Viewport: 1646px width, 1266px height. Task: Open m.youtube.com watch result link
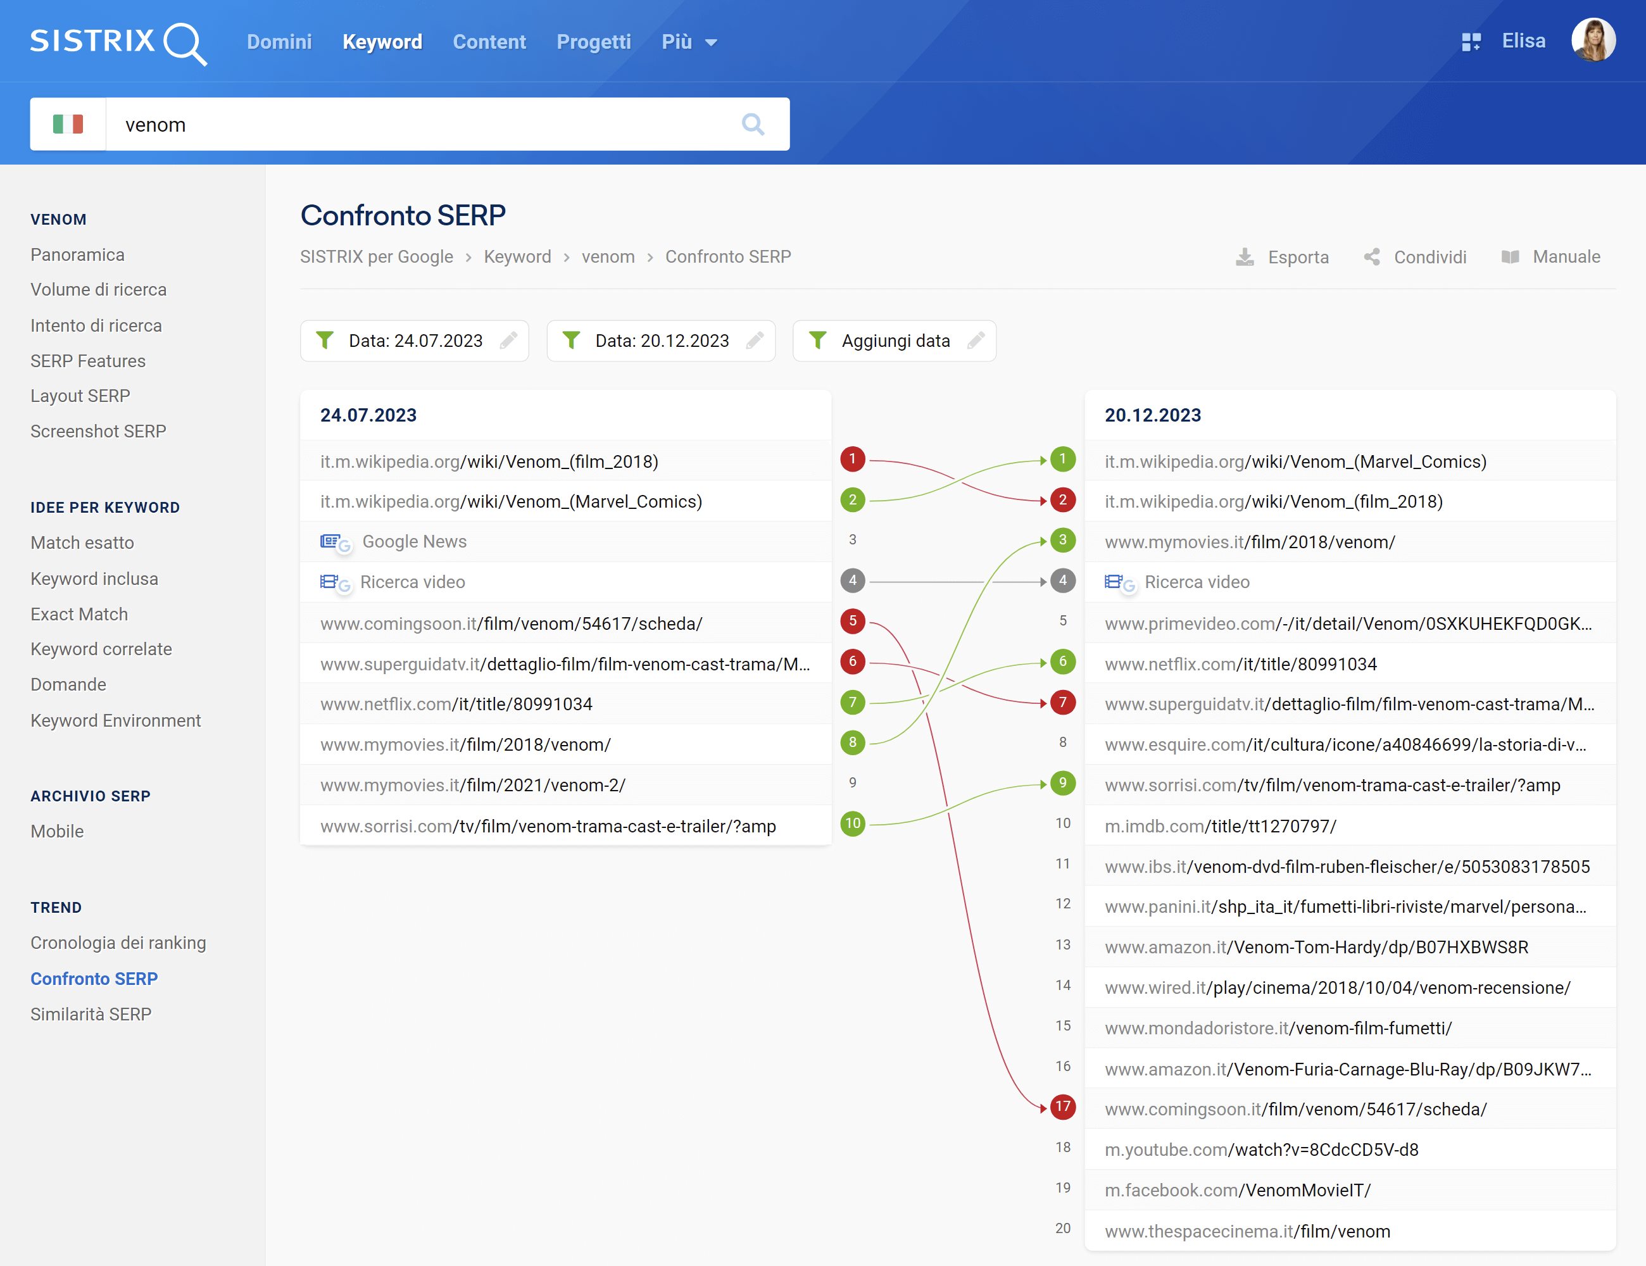pos(1262,1151)
